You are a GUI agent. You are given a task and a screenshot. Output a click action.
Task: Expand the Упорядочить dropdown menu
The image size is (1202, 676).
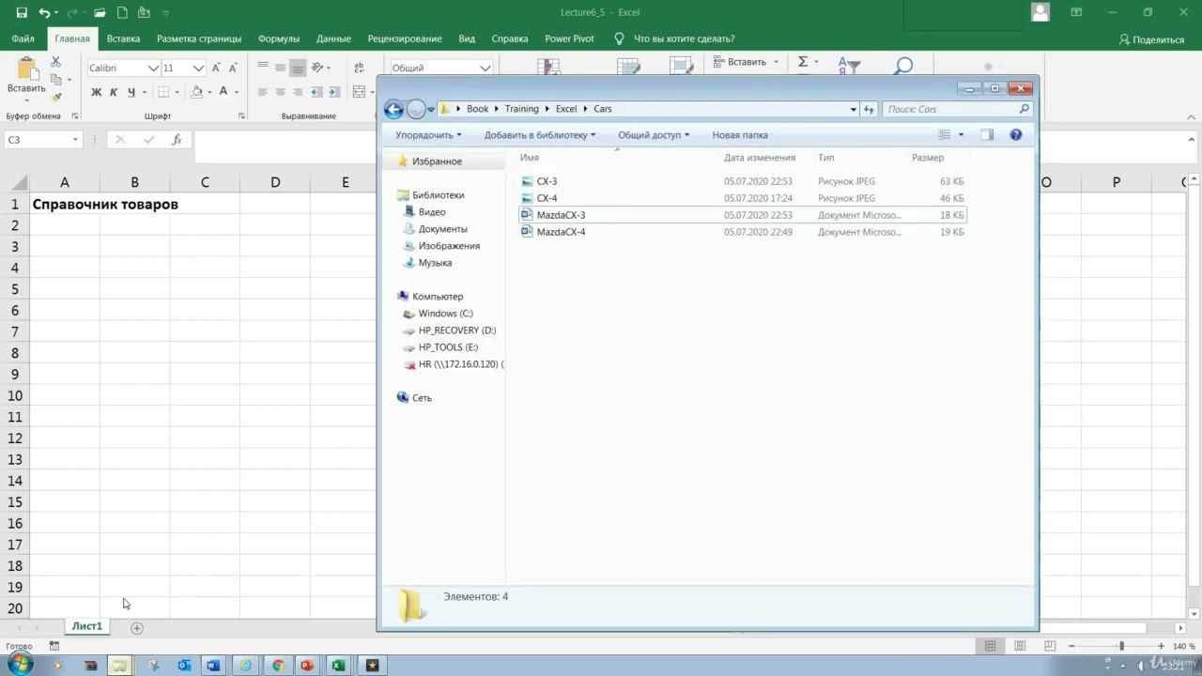pos(428,135)
